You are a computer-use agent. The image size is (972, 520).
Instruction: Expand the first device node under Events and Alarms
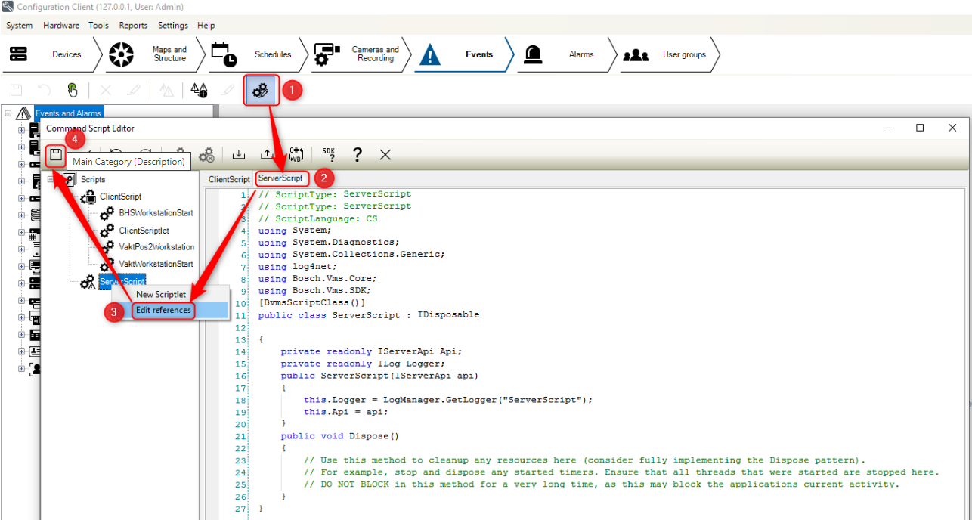[x=21, y=130]
